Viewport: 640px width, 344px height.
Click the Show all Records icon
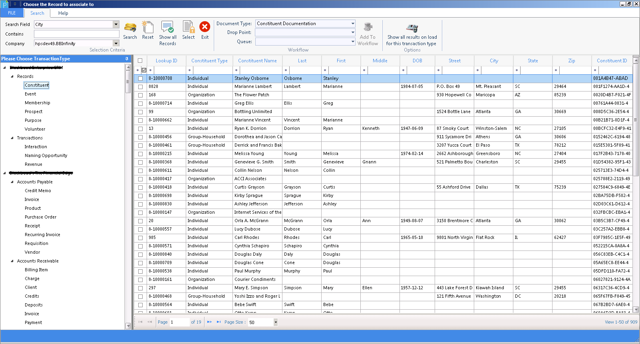pos(167,27)
